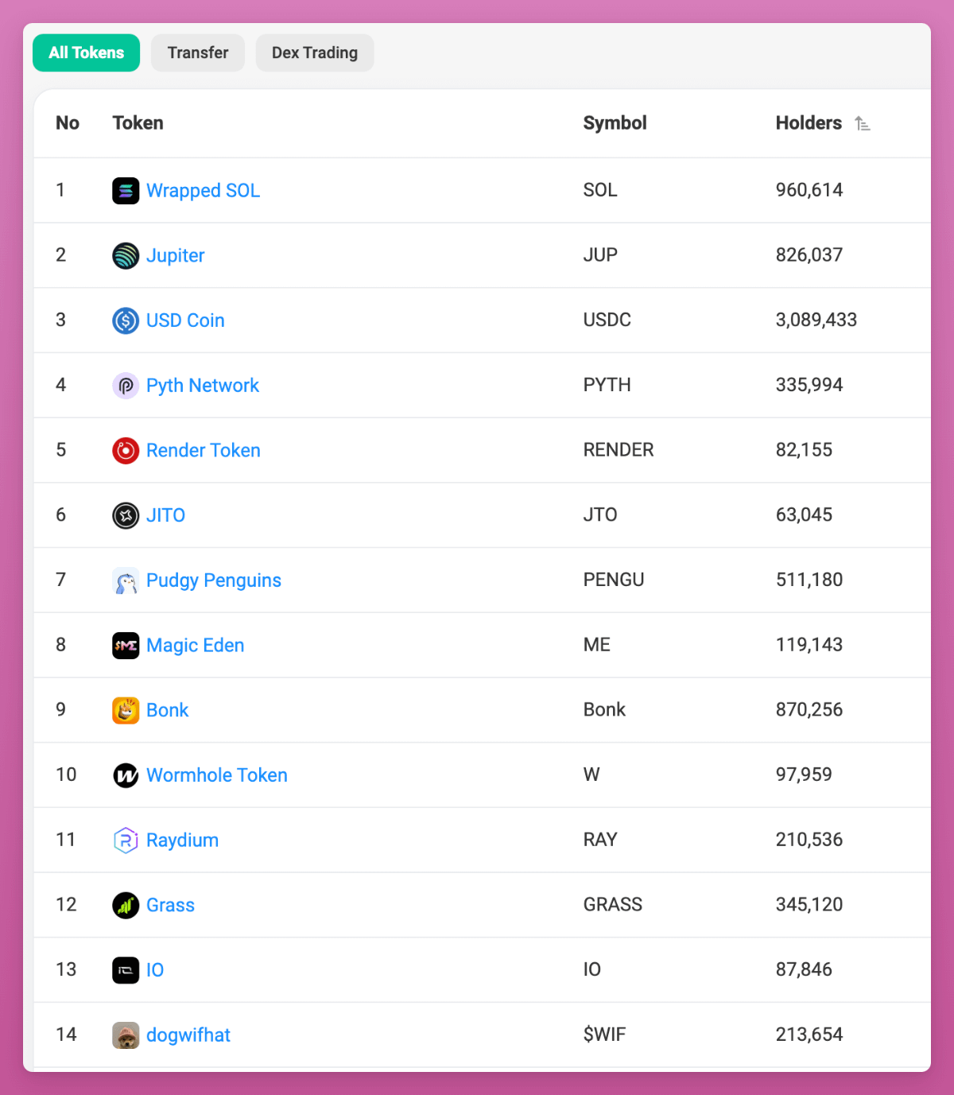Click the Grass token logo icon
This screenshot has height=1095, width=954.
click(126, 905)
